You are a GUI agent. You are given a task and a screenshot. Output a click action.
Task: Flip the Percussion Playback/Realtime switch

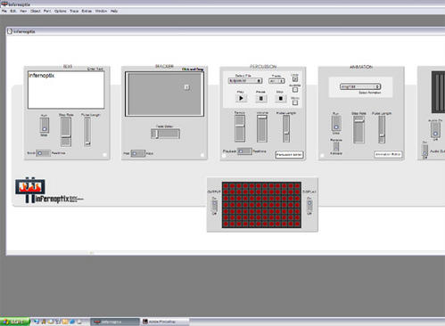tap(244, 151)
